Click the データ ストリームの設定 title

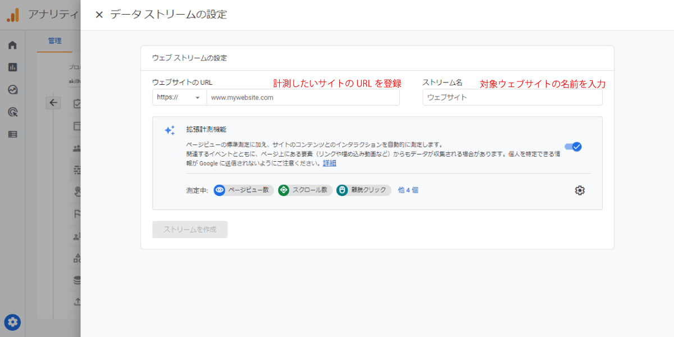pos(168,15)
